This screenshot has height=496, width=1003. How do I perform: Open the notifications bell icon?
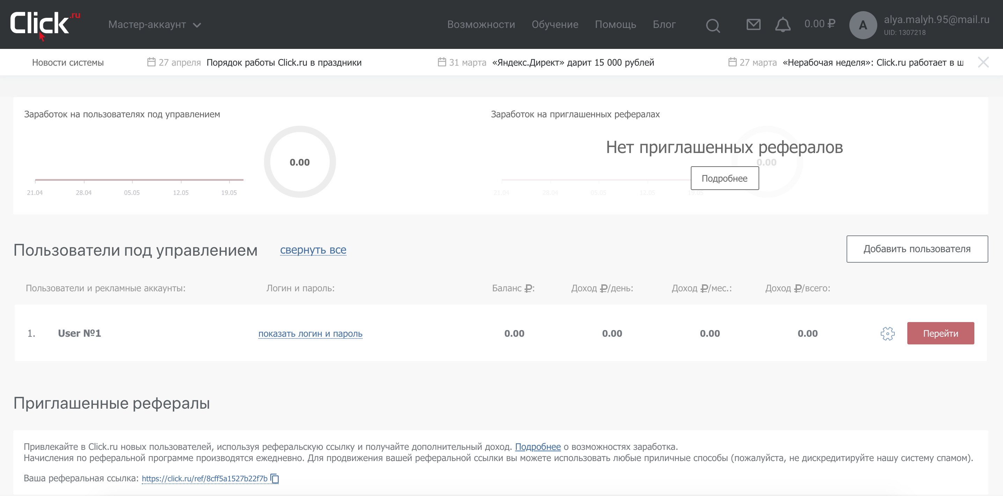783,25
